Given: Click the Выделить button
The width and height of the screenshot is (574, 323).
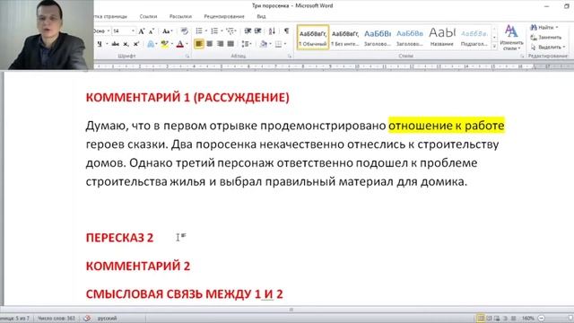Looking at the screenshot, I should 548,48.
